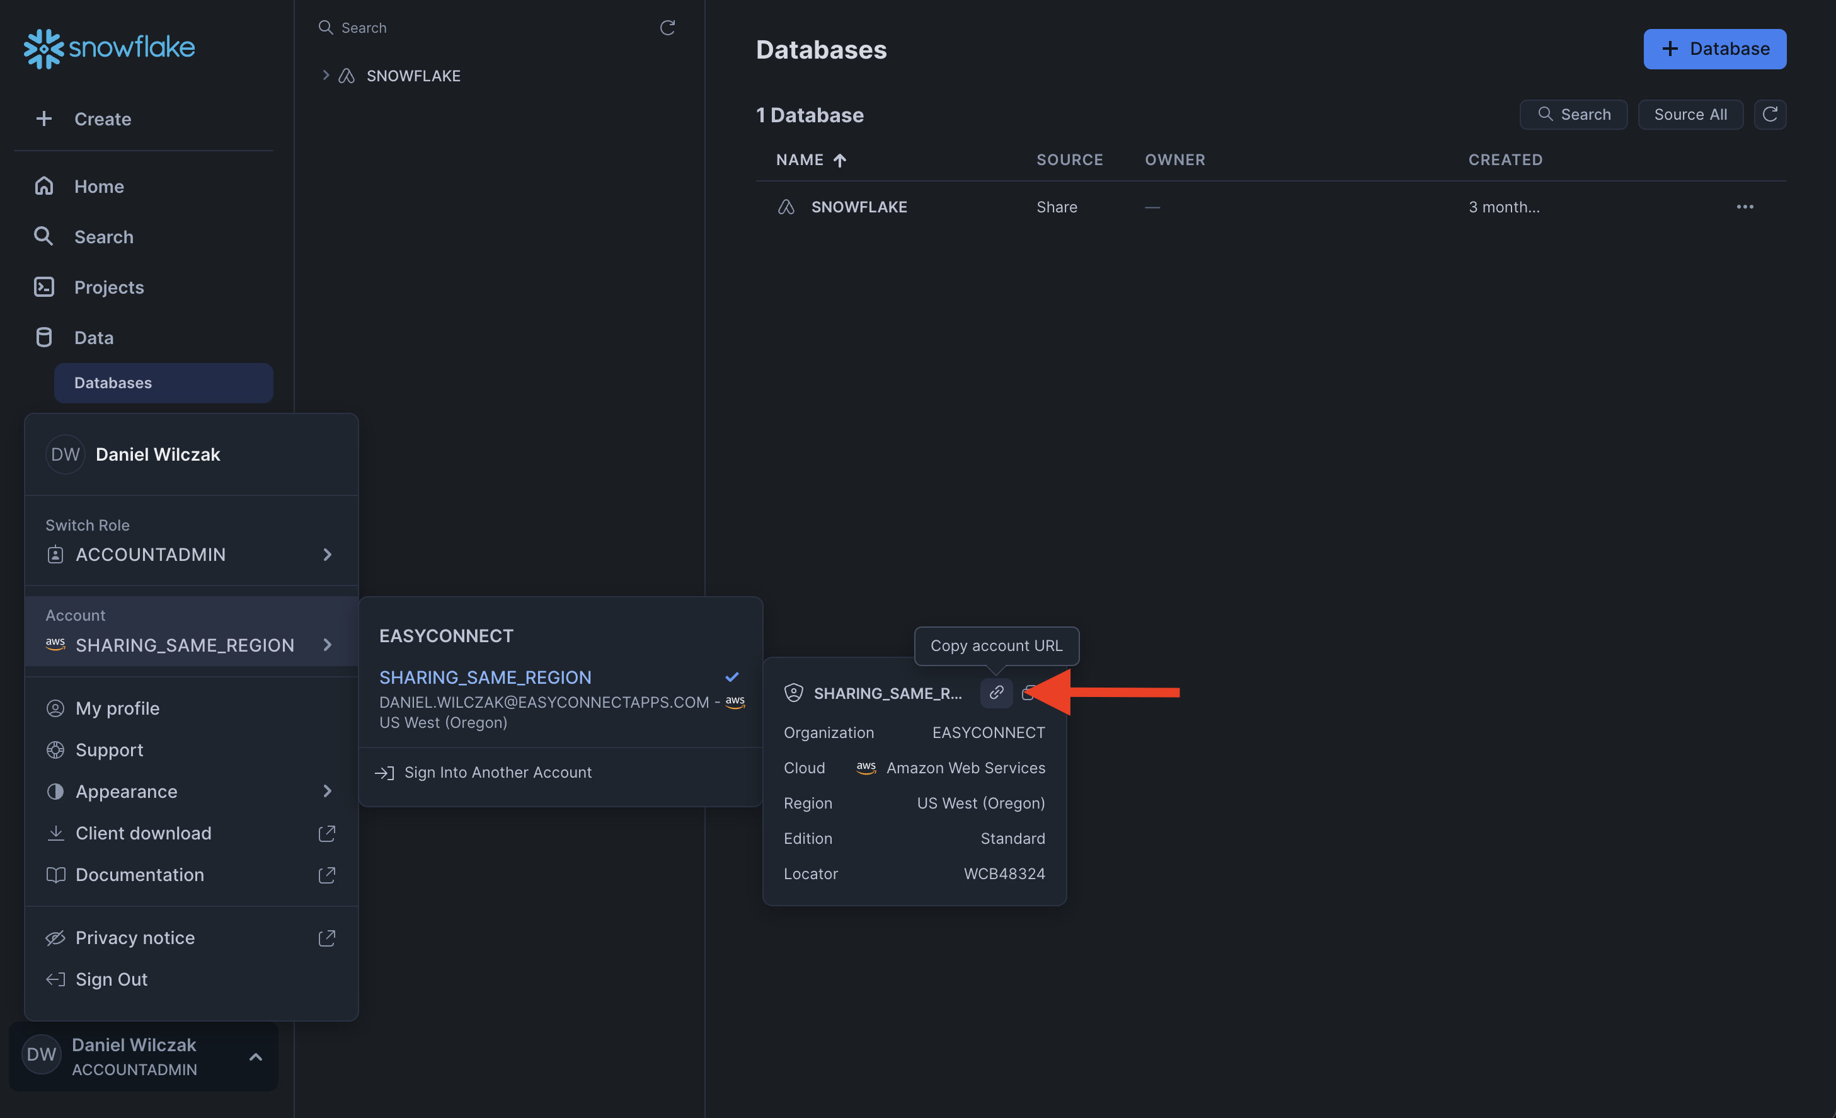Screen dimensions: 1836x1118
Task: Open Documentation link
Action: [191, 875]
